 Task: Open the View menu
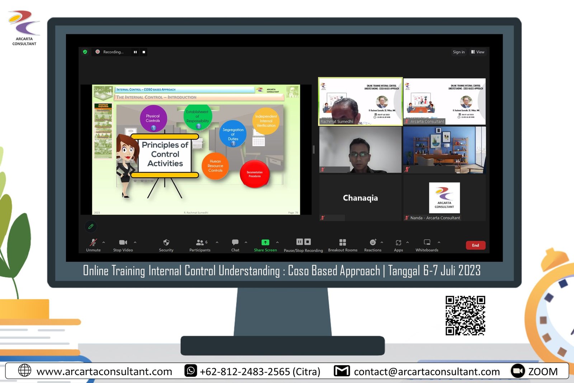[x=478, y=52]
